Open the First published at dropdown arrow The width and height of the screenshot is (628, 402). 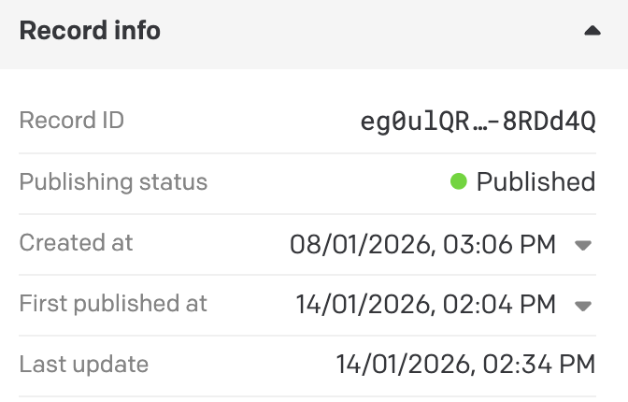582,306
